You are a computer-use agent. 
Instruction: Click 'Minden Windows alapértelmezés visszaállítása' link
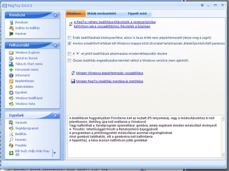[x=110, y=73]
